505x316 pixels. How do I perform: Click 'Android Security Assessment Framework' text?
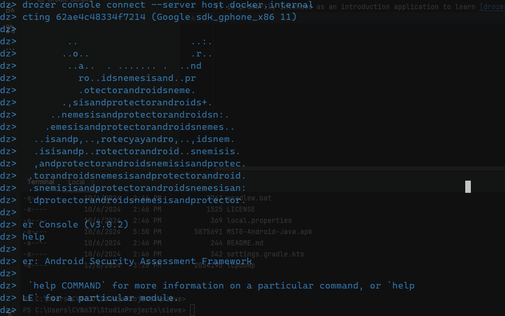click(148, 262)
